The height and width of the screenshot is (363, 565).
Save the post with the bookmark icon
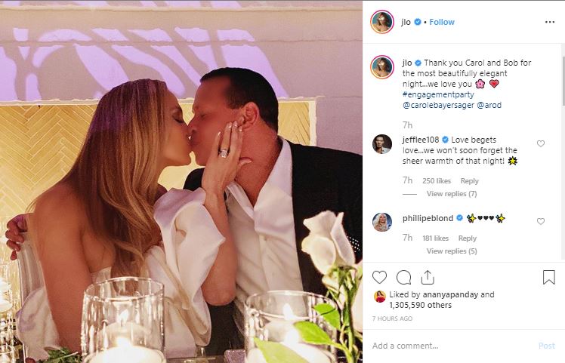[549, 277]
